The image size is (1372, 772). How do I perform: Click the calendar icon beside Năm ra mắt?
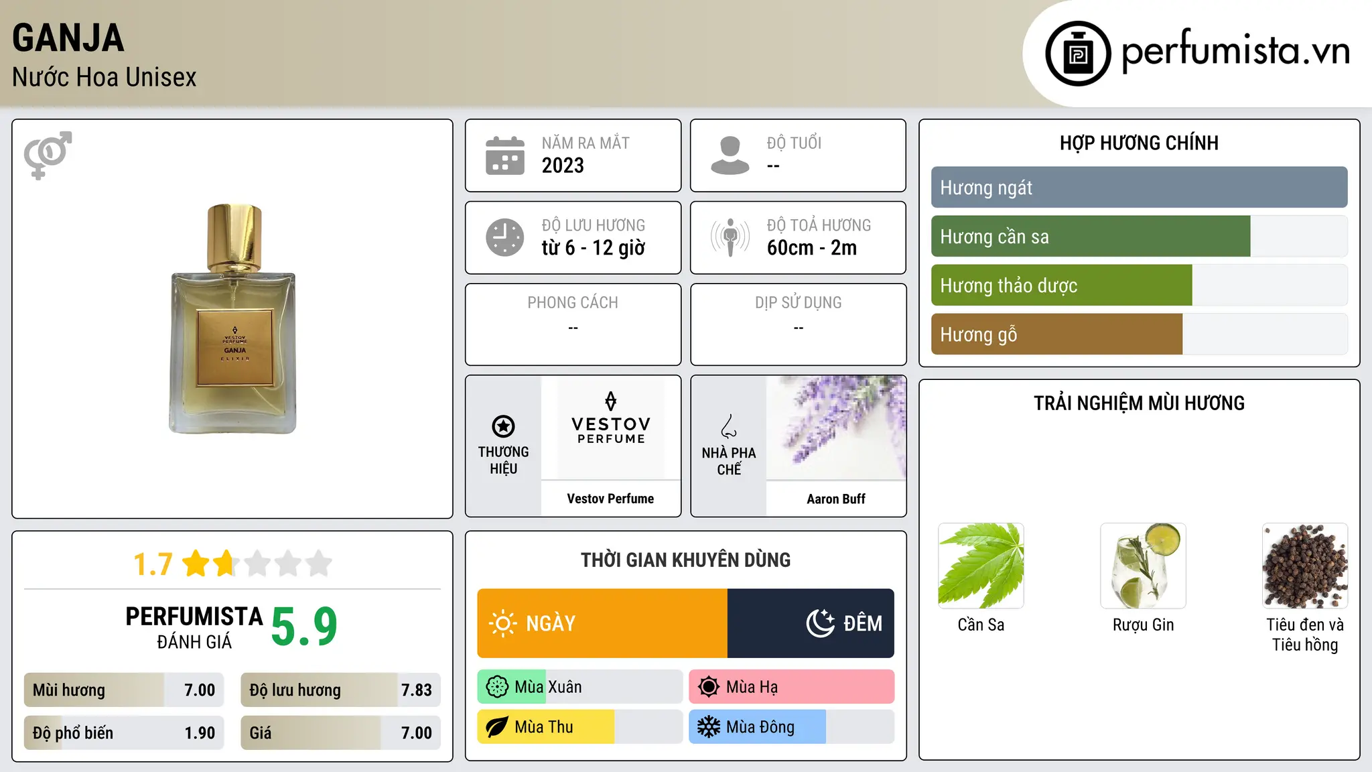505,155
